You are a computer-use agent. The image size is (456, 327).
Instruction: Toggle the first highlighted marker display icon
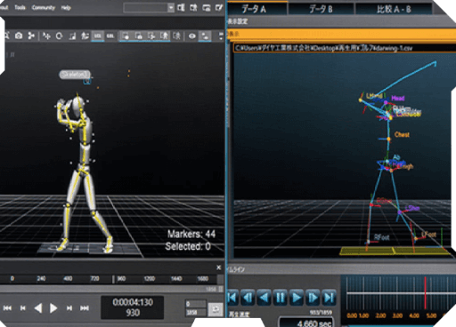click(126, 36)
